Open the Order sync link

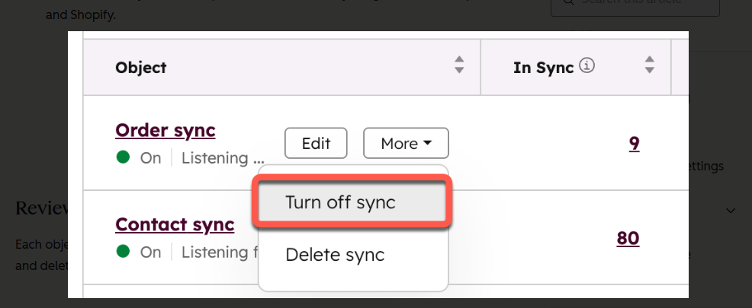pos(166,130)
